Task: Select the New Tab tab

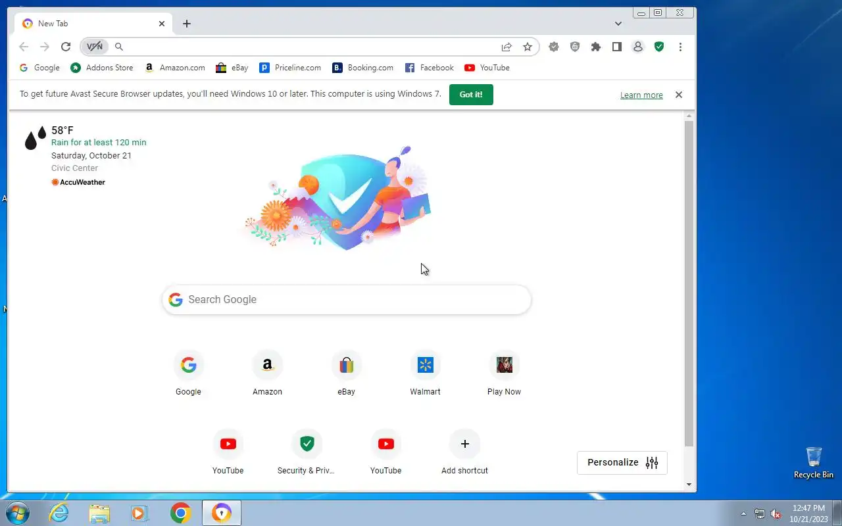Action: click(93, 24)
